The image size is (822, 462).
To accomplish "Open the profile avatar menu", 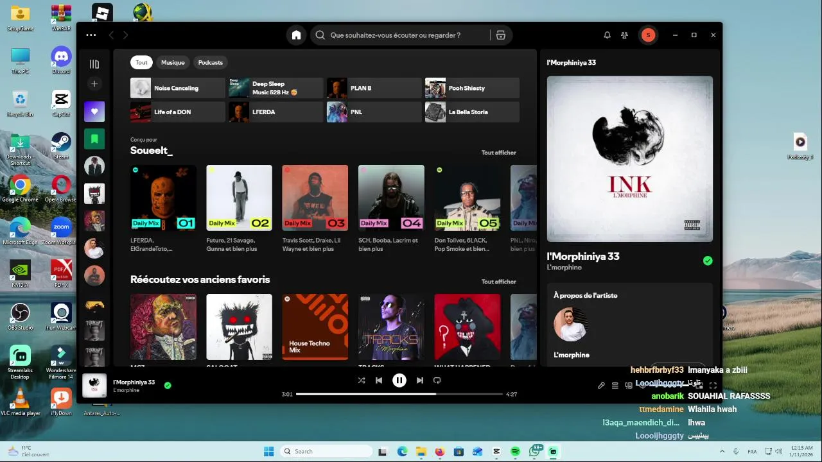I will coord(648,35).
